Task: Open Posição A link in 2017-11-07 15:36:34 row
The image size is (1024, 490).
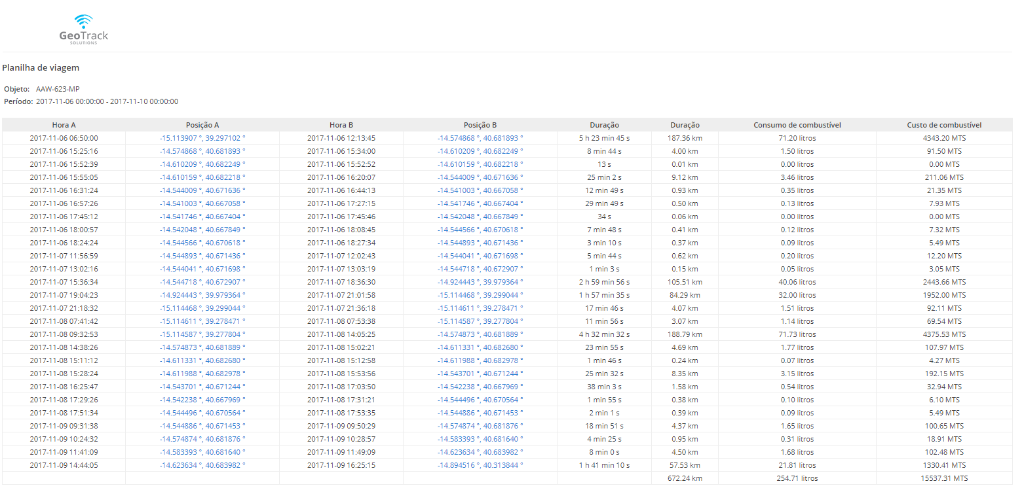Action: click(x=202, y=282)
